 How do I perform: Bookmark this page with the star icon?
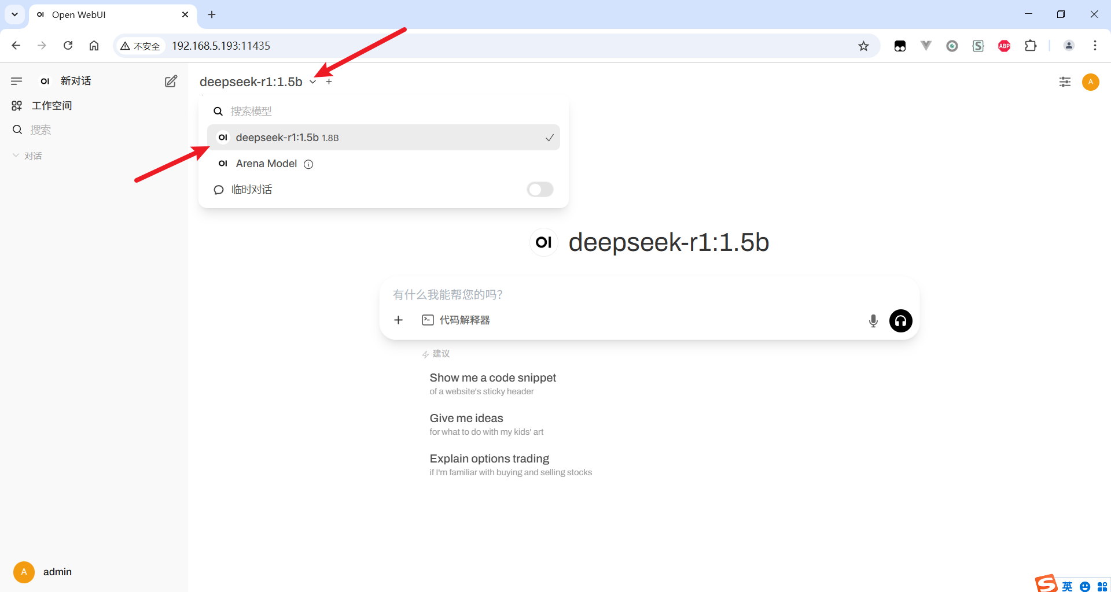tap(863, 46)
